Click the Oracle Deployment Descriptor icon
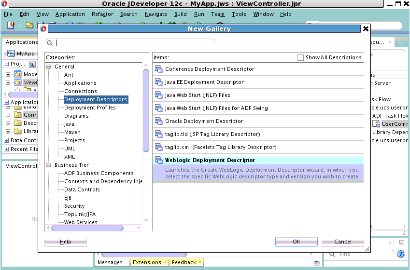This screenshot has height=270, width=410. coord(159,121)
